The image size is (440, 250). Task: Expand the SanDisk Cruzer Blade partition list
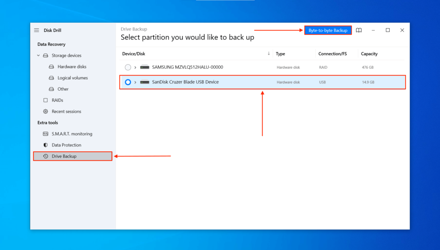[x=135, y=82]
